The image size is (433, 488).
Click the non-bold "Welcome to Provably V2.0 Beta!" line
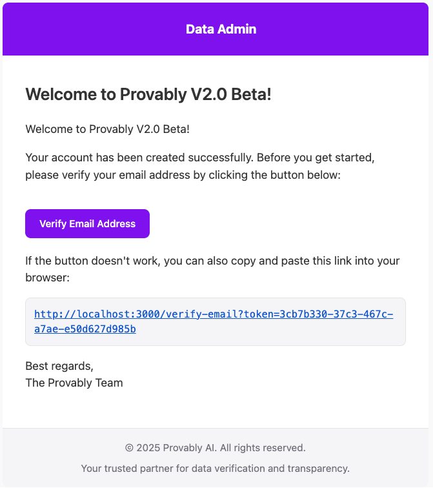coord(107,129)
